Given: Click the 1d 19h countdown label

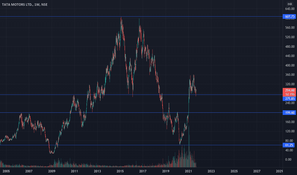Looking at the screenshot, I should click(289, 94).
